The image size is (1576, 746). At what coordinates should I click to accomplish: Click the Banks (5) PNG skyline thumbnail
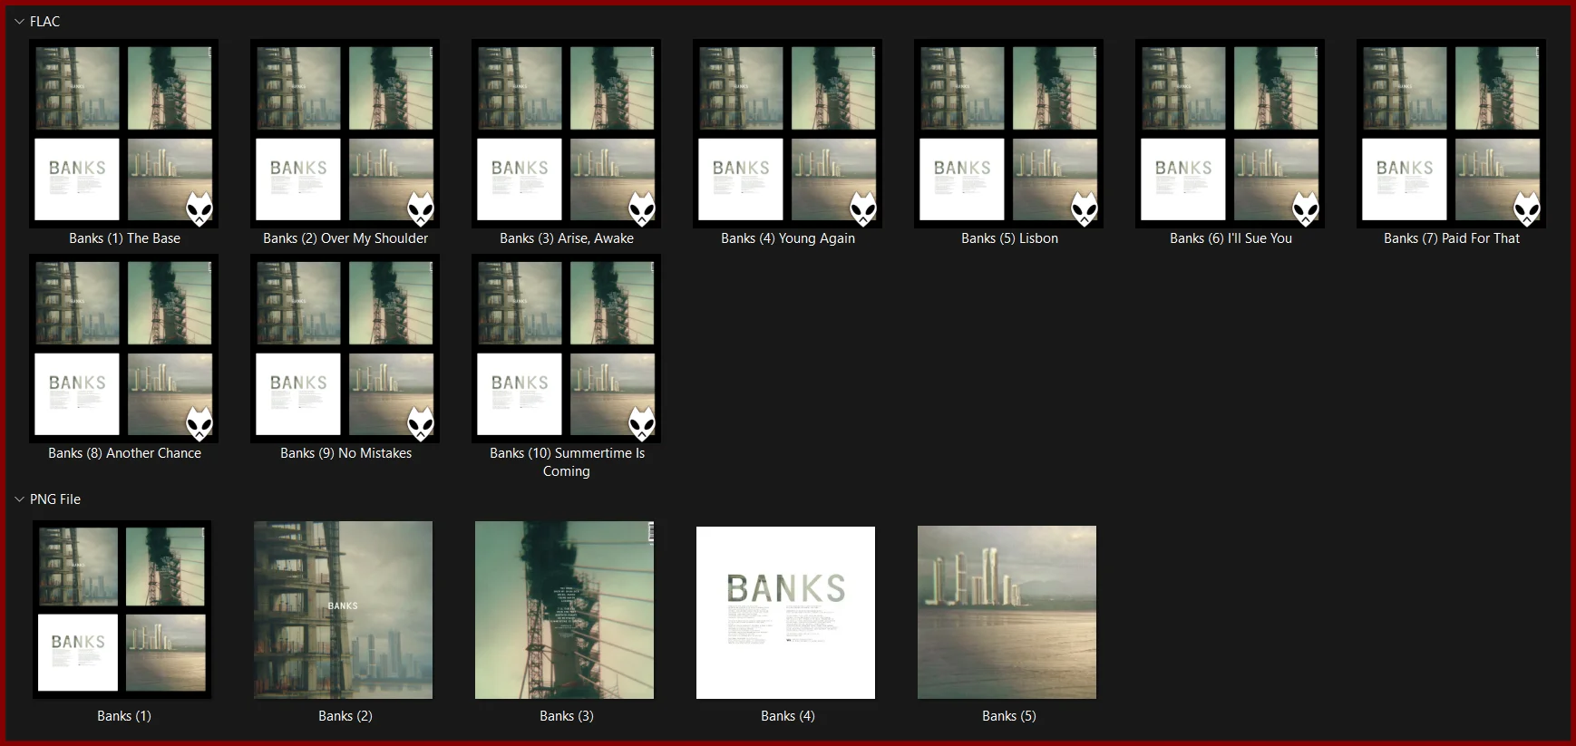1007,613
